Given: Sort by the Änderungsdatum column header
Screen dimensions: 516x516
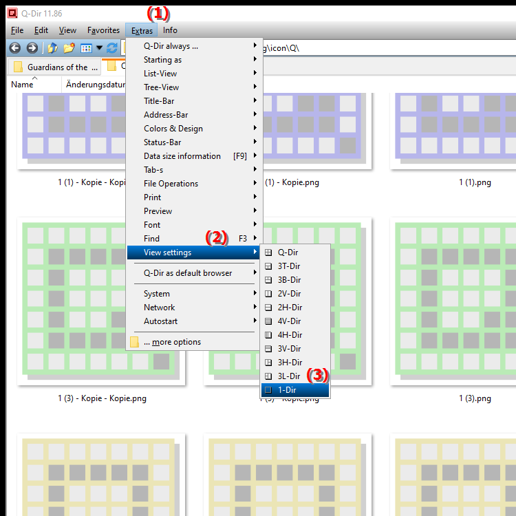Looking at the screenshot, I should (94, 85).
